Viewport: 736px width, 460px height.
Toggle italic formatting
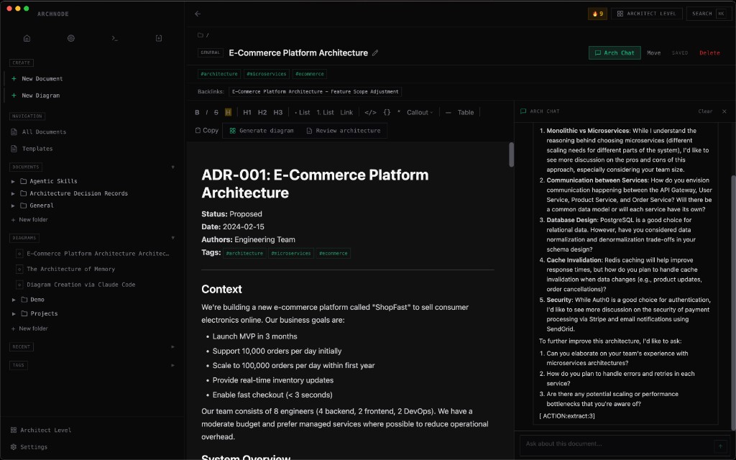coord(206,113)
